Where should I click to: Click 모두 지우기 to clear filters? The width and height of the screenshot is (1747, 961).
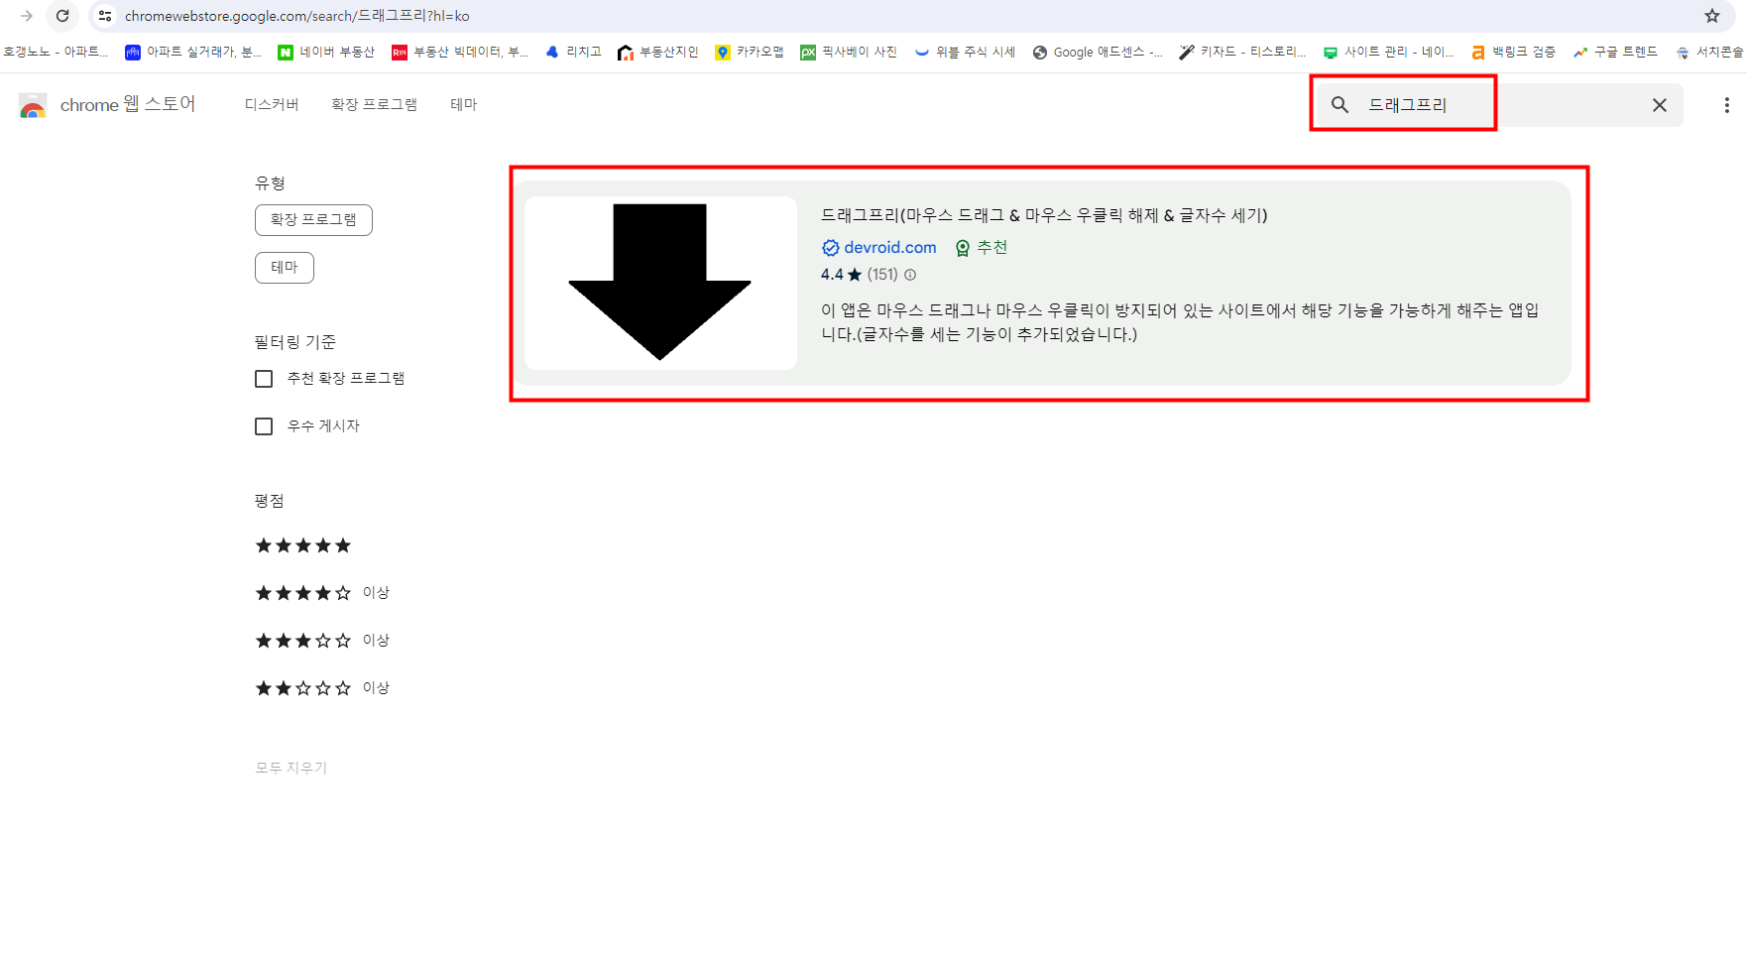(x=291, y=768)
